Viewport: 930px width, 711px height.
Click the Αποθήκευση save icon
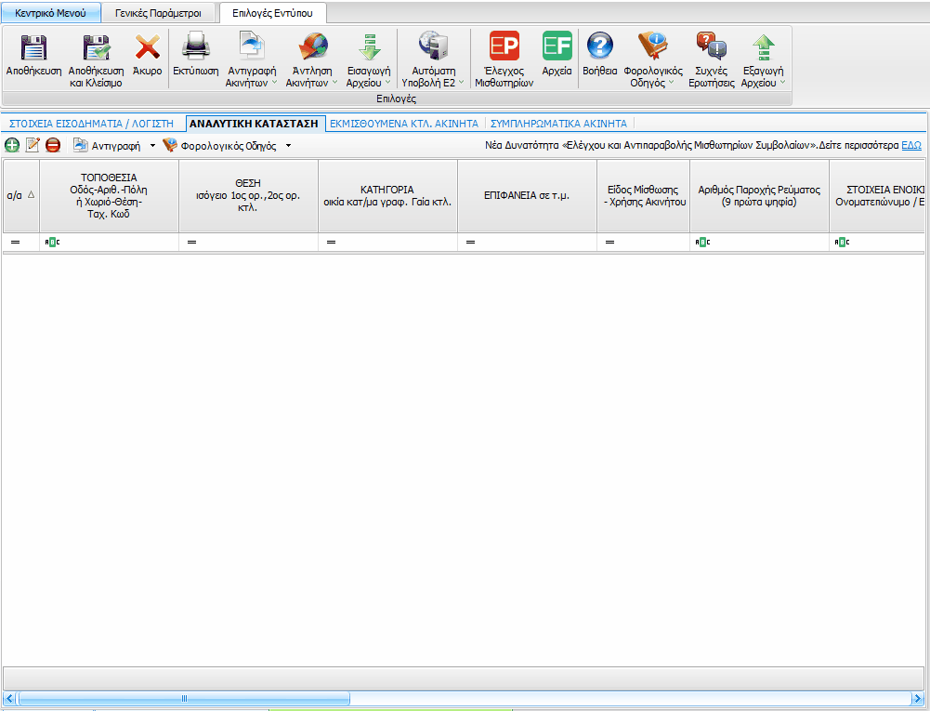click(33, 48)
